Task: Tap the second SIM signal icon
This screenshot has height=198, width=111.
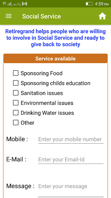Action: [x=17, y=4]
